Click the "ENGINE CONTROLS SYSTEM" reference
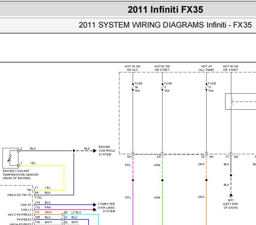256x225 pixels. pos(107,150)
